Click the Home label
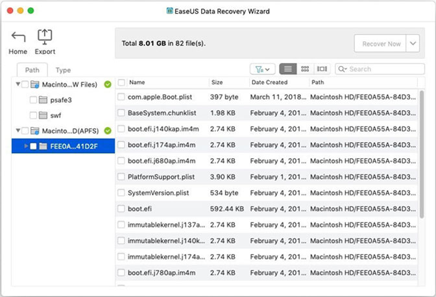 click(x=18, y=52)
